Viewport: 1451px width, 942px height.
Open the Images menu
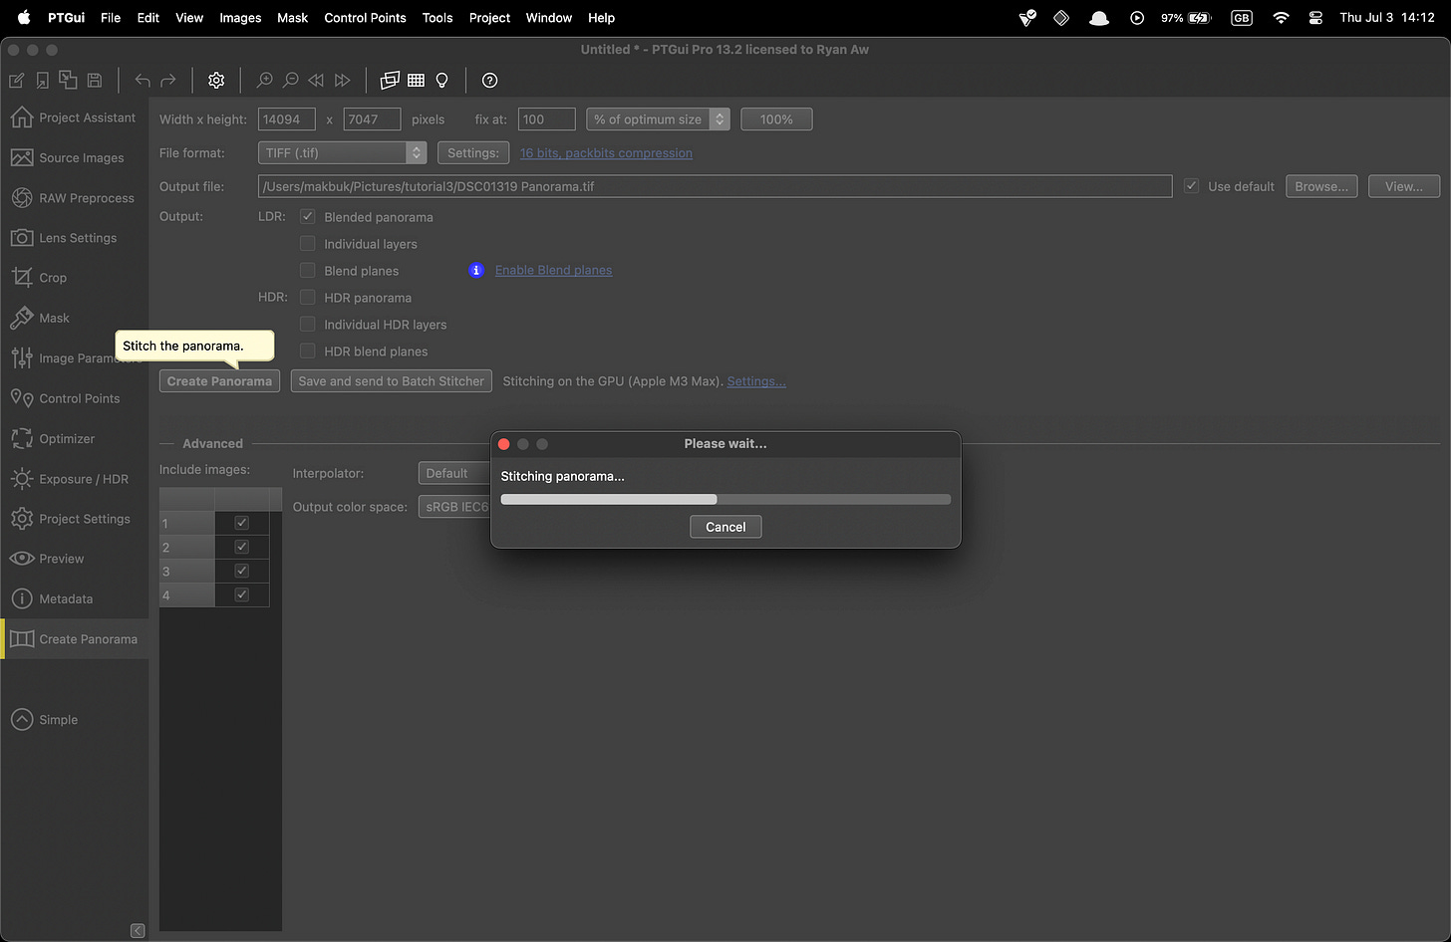(240, 18)
